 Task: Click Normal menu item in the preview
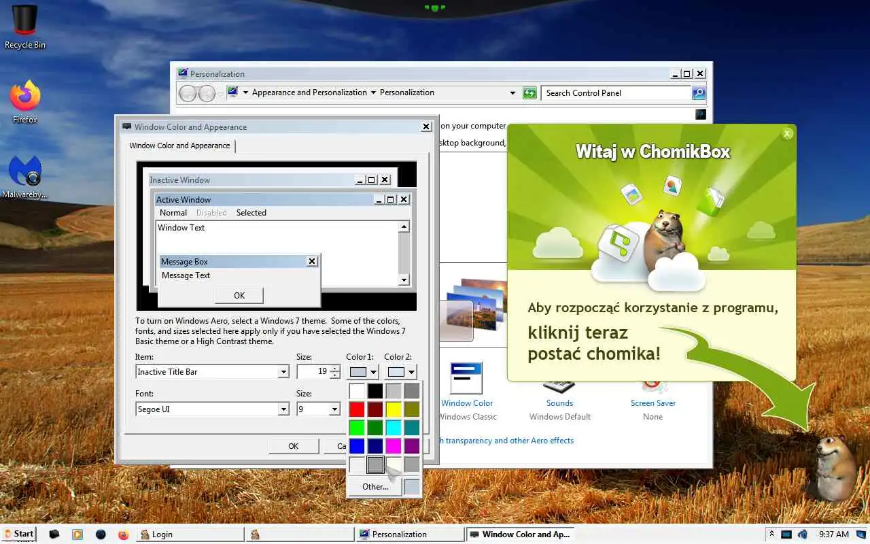tap(173, 213)
